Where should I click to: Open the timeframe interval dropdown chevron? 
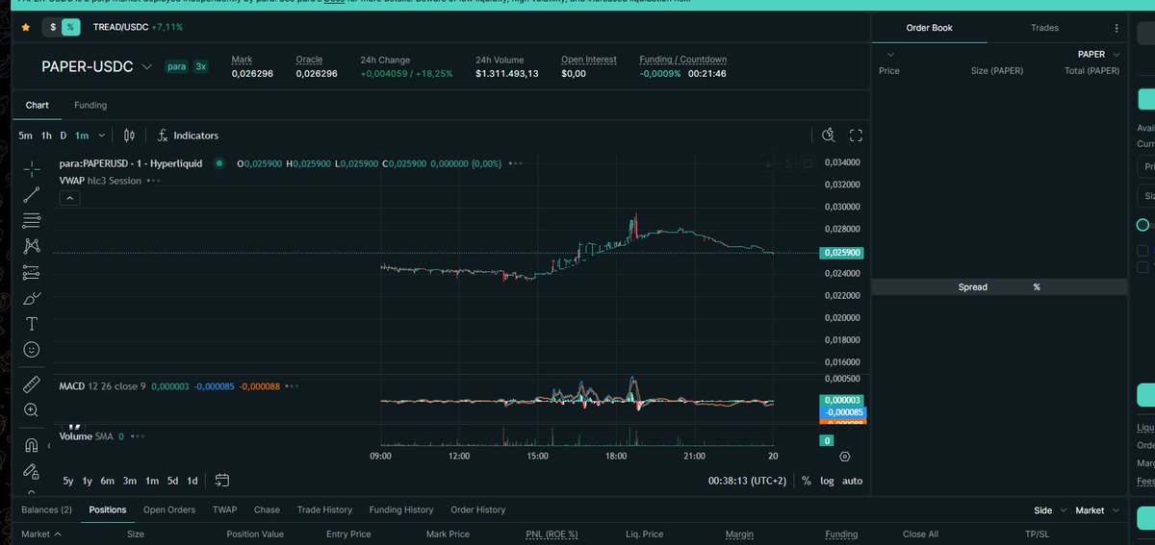pos(102,136)
